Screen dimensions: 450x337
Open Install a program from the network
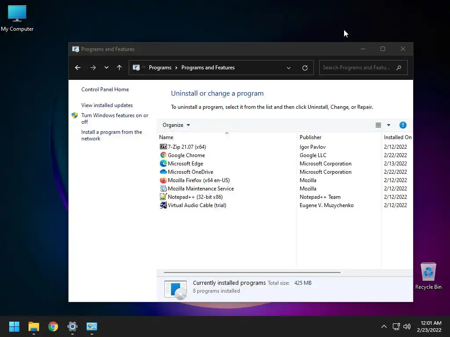pyautogui.click(x=112, y=135)
